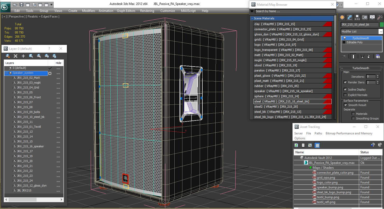This screenshot has height=209, width=384.
Task: Open the 3ds Max application button menu
Action: pos(5,7)
